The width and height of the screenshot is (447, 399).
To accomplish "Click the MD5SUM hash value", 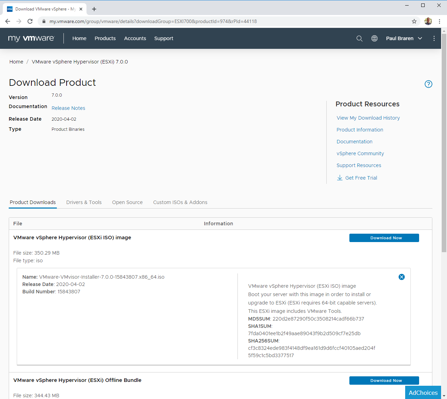I will (318, 319).
